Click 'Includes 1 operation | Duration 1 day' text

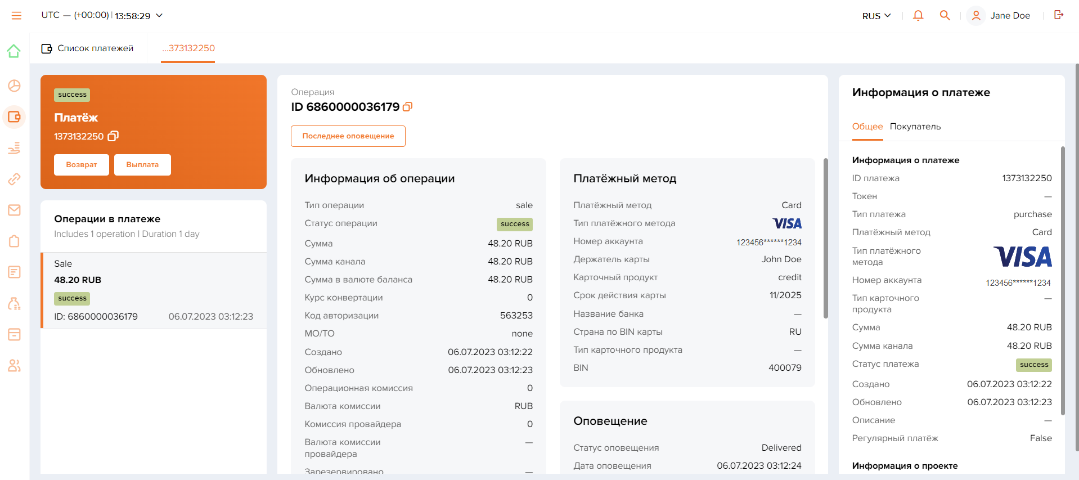click(x=127, y=234)
